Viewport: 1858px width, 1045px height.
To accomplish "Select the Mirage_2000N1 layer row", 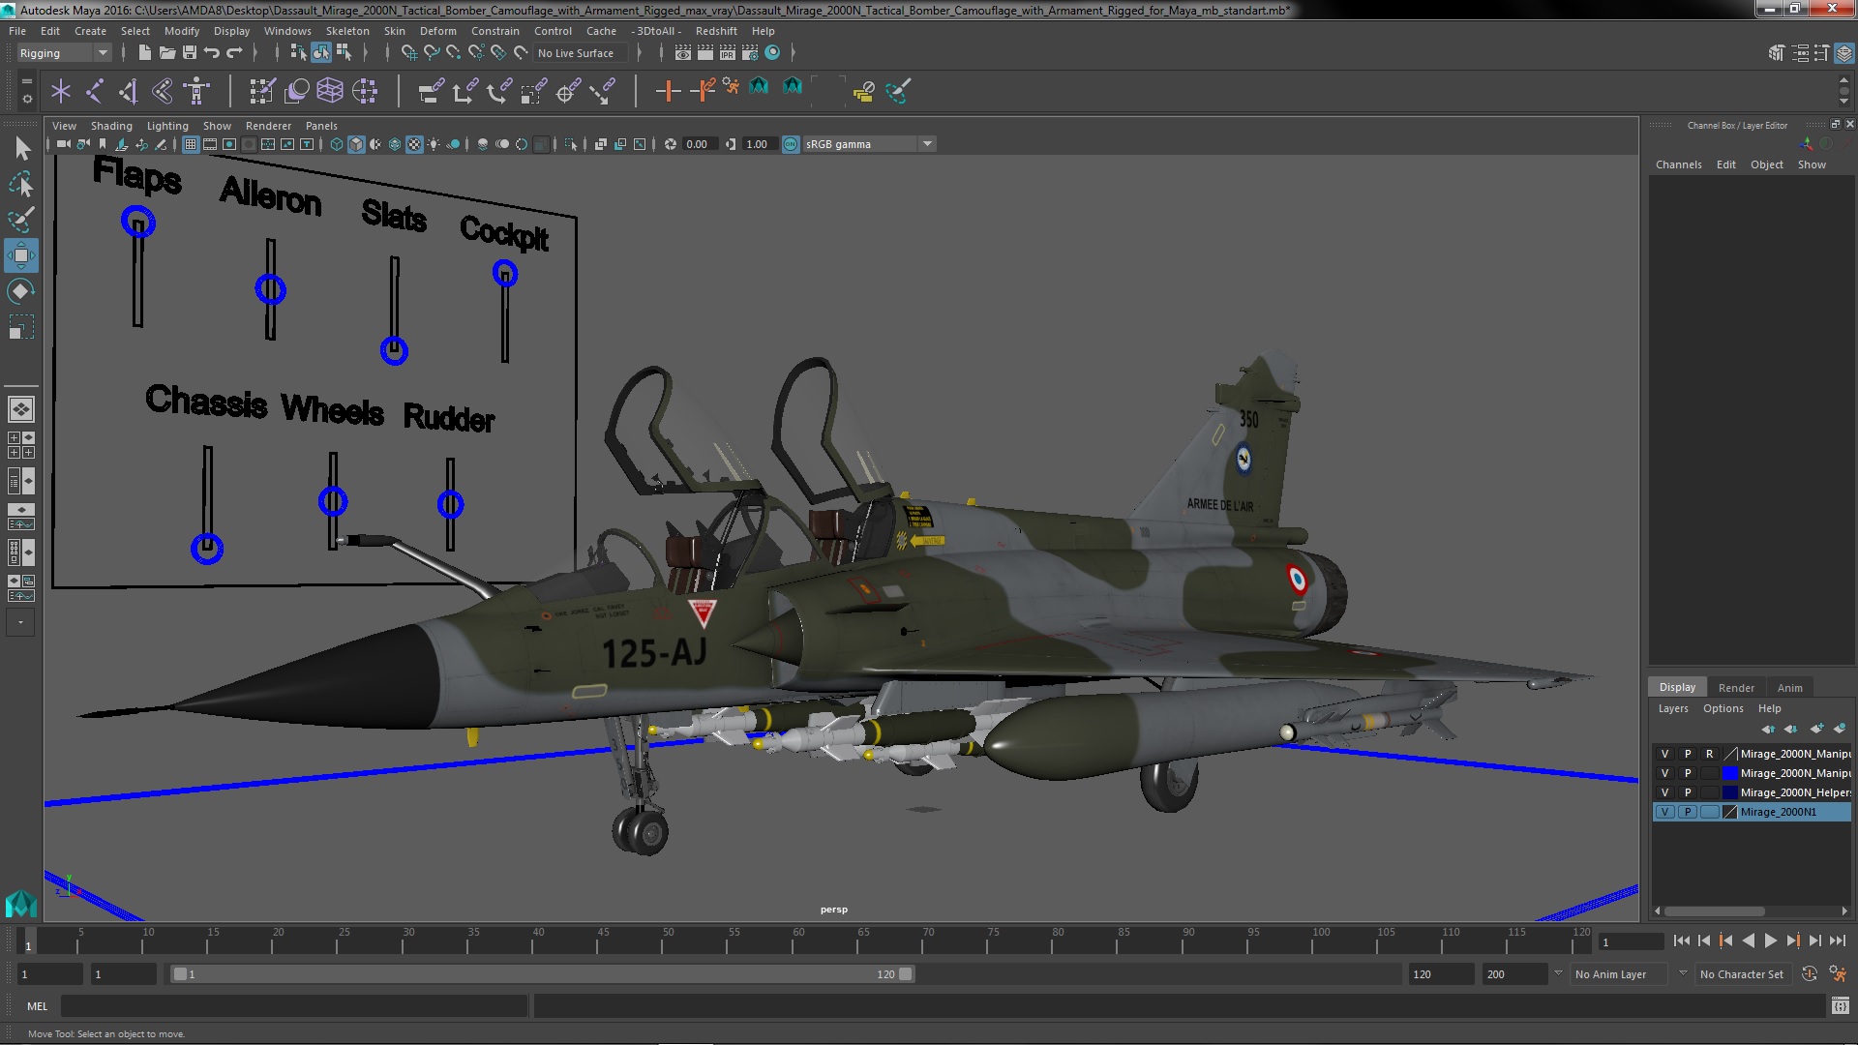I will click(1753, 812).
